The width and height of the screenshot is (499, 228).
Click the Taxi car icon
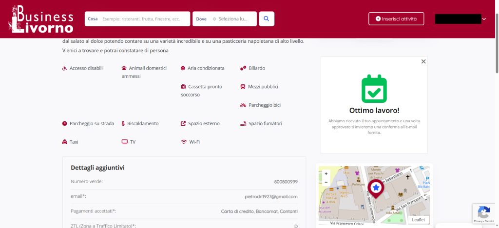65,142
